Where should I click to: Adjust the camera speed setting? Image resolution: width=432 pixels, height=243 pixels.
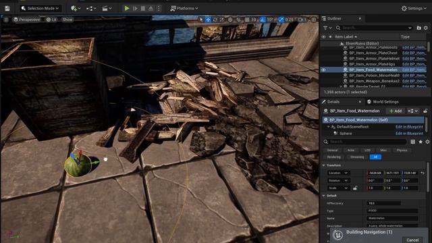302,20
